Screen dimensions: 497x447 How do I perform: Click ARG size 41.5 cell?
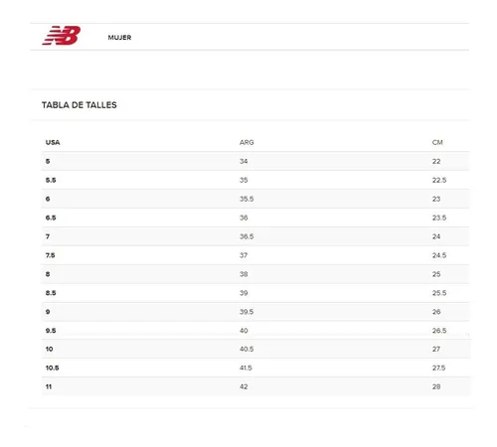click(x=246, y=368)
